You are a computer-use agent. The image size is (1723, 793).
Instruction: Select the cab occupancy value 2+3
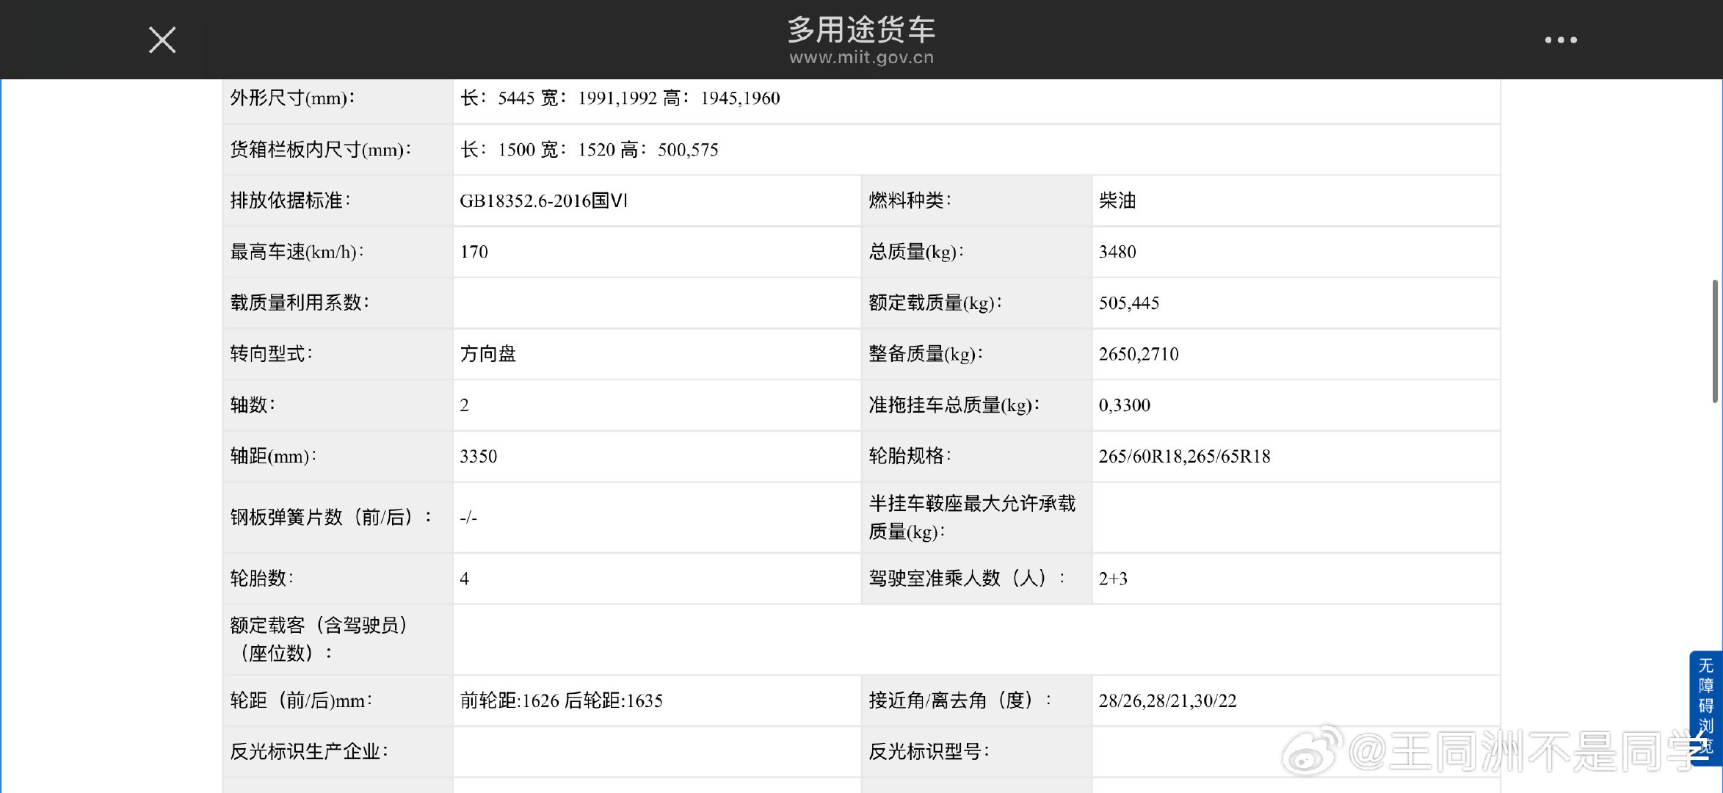point(1112,579)
